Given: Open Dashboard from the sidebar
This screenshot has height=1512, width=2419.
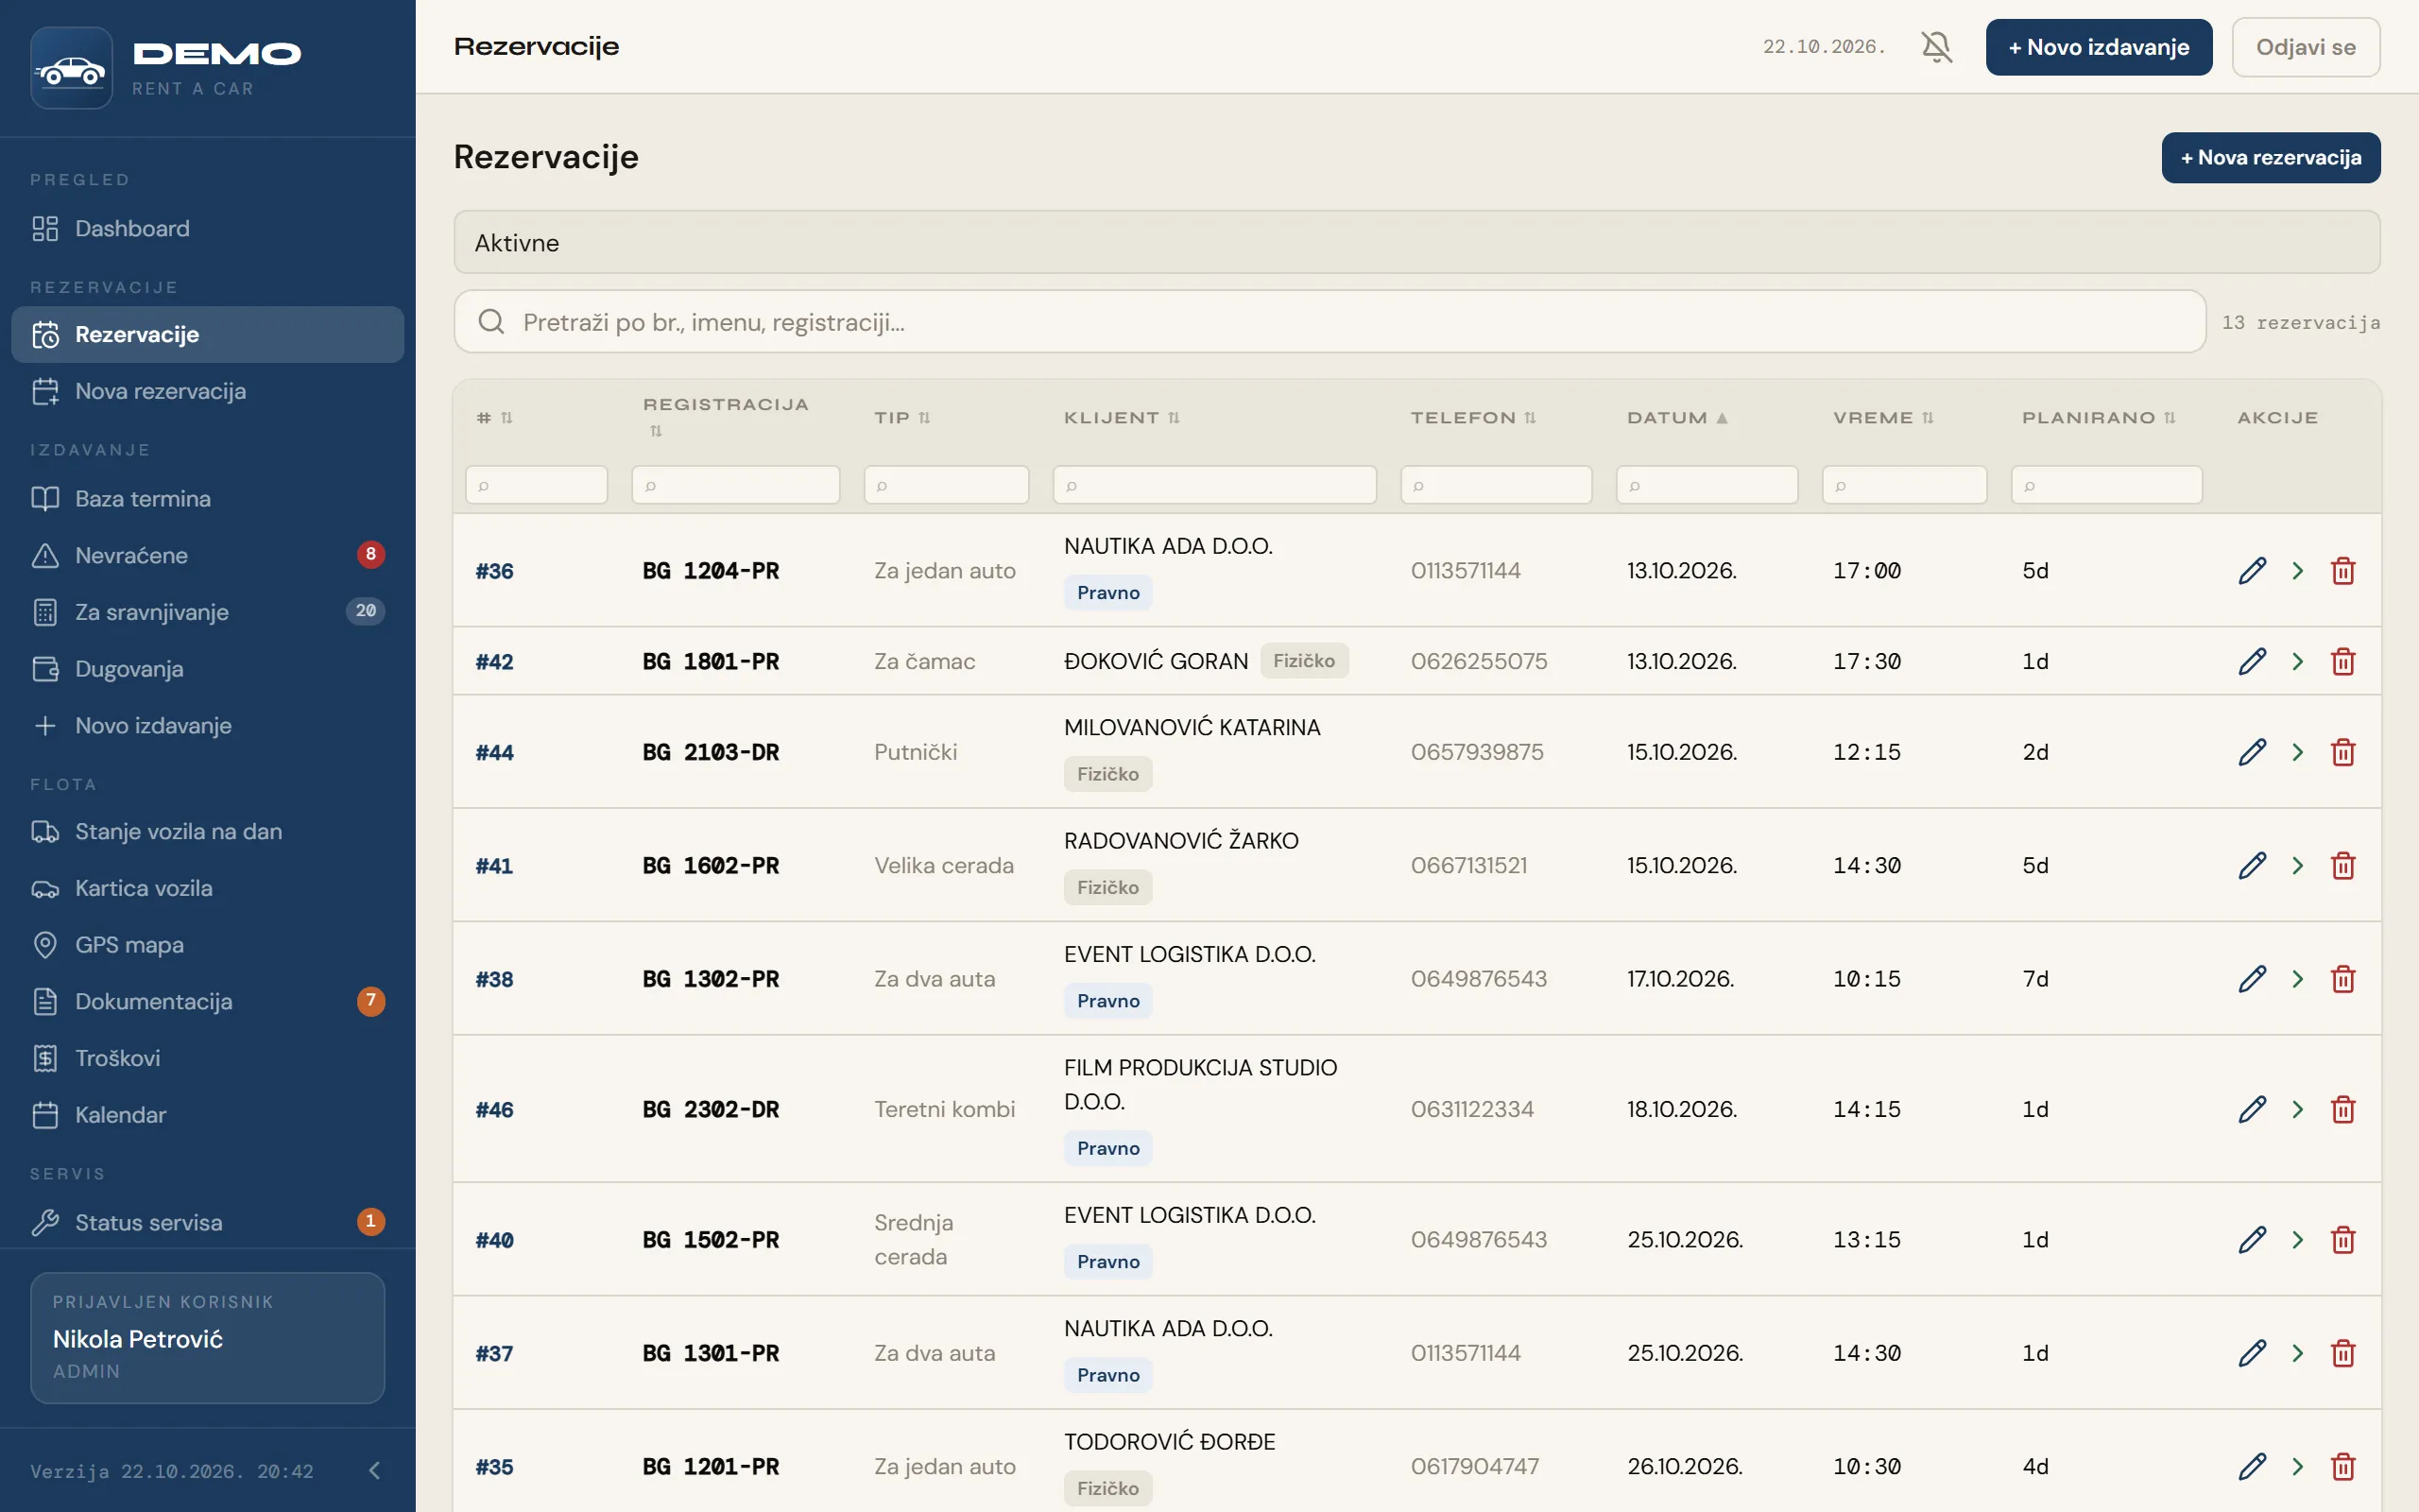Looking at the screenshot, I should (208, 228).
